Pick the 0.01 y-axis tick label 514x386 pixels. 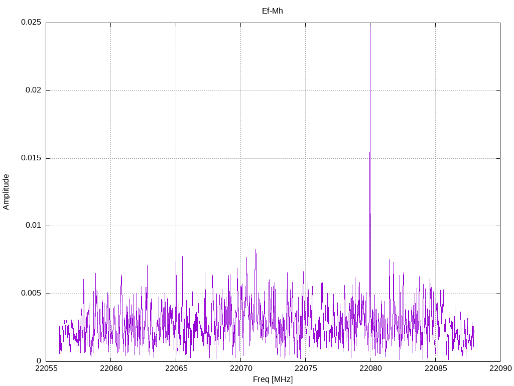coord(33,226)
